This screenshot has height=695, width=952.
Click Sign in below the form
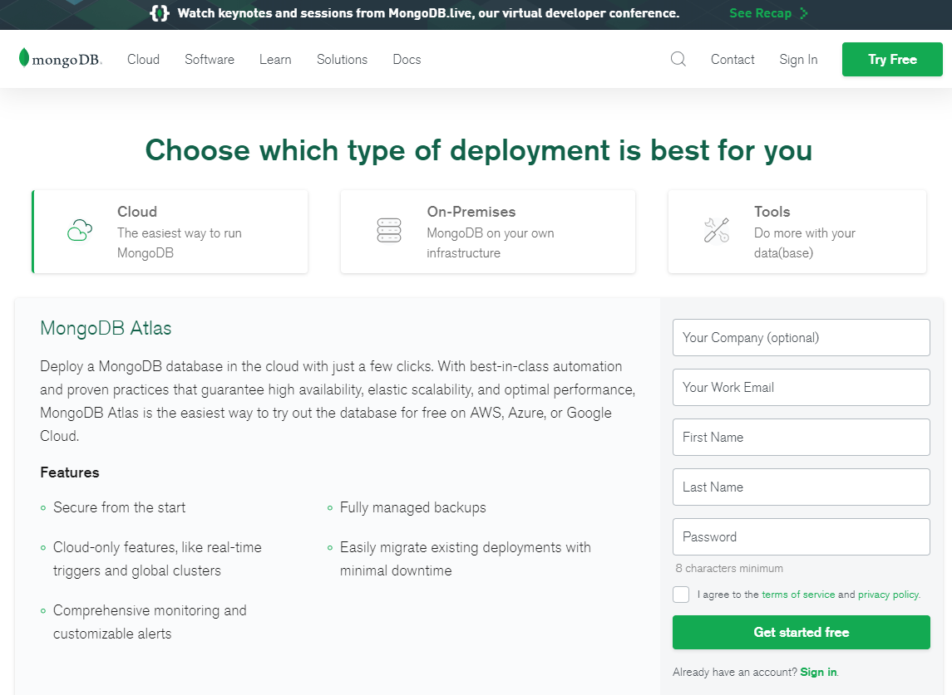818,672
